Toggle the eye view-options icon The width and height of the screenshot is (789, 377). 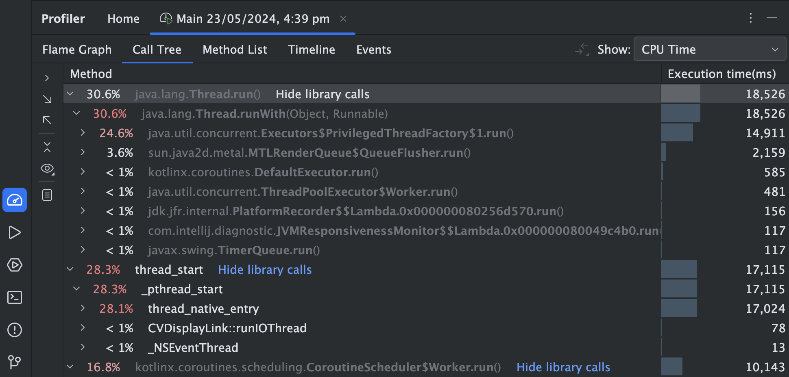point(47,169)
